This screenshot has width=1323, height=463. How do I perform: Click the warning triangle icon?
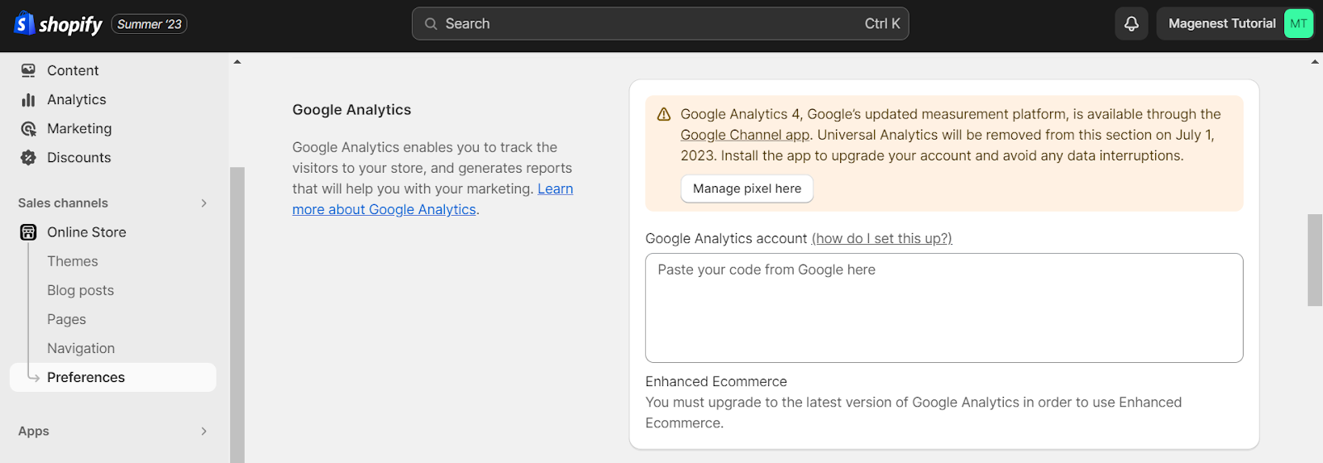click(x=664, y=115)
